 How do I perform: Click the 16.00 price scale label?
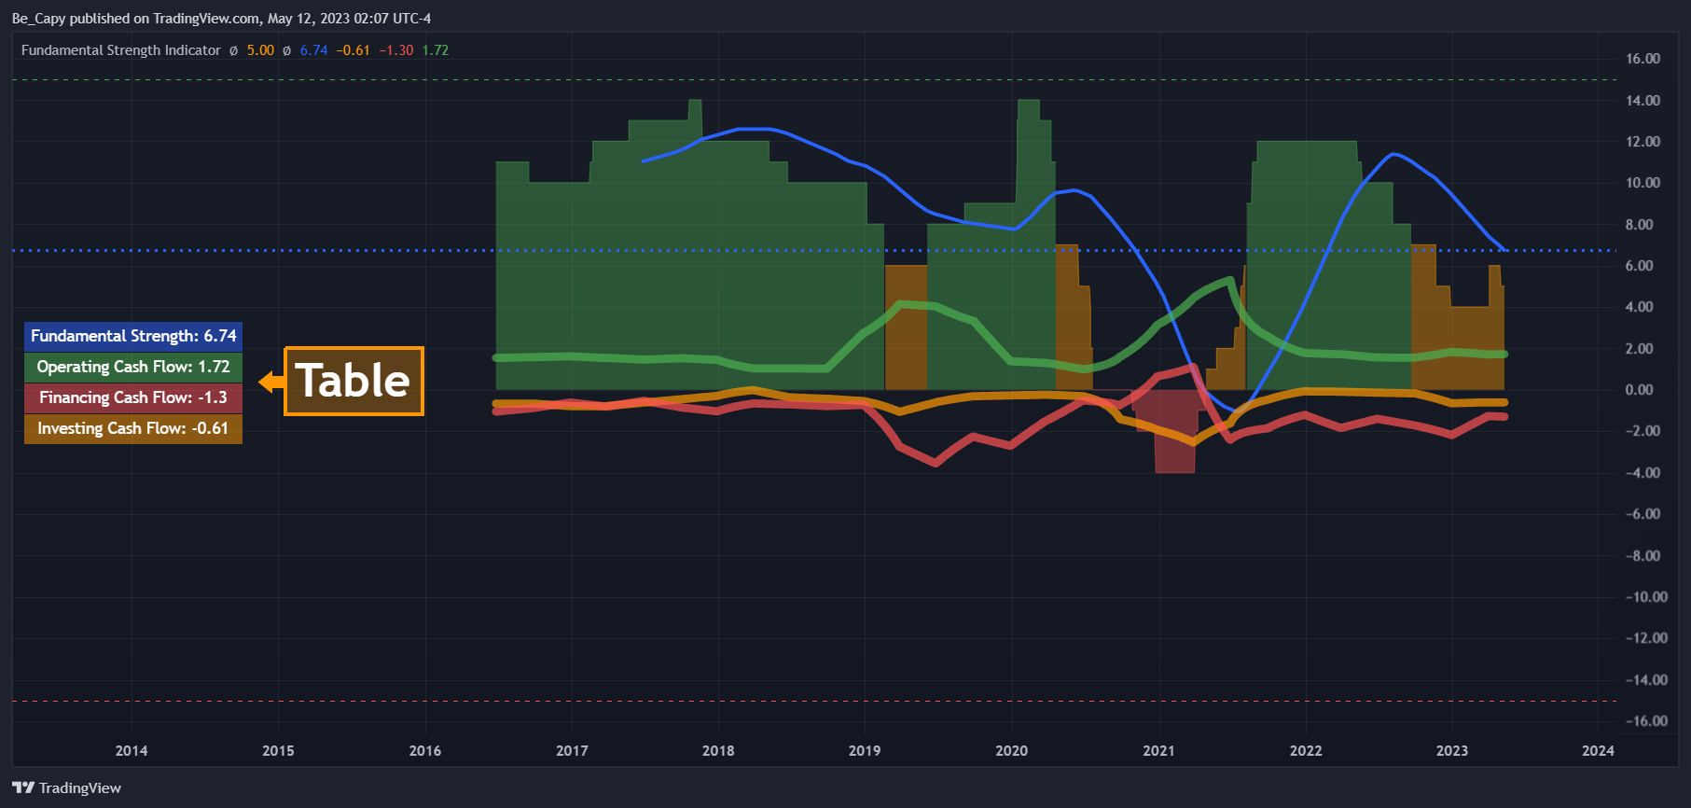coord(1642,59)
